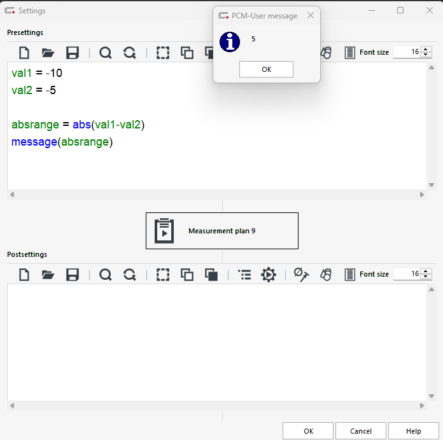Open file via Presettings folder icon

(x=48, y=53)
